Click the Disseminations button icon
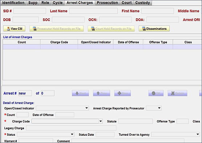Image resolution: width=202 pixels, height=143 pixels. click(144, 29)
